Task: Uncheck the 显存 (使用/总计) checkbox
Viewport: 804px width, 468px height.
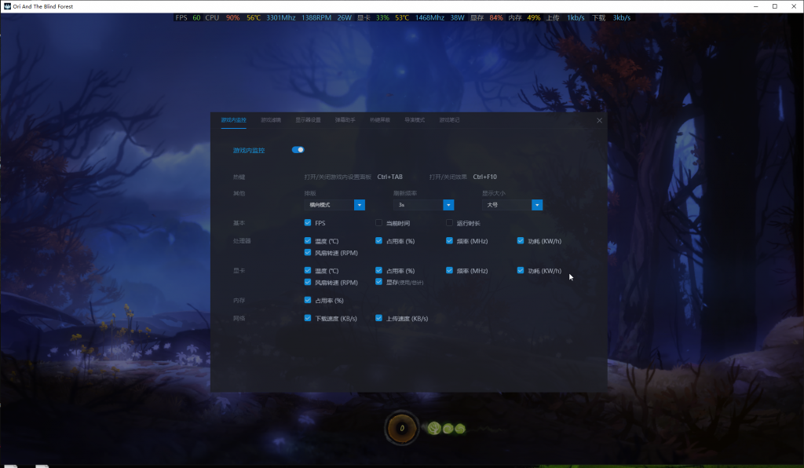Action: coord(378,282)
